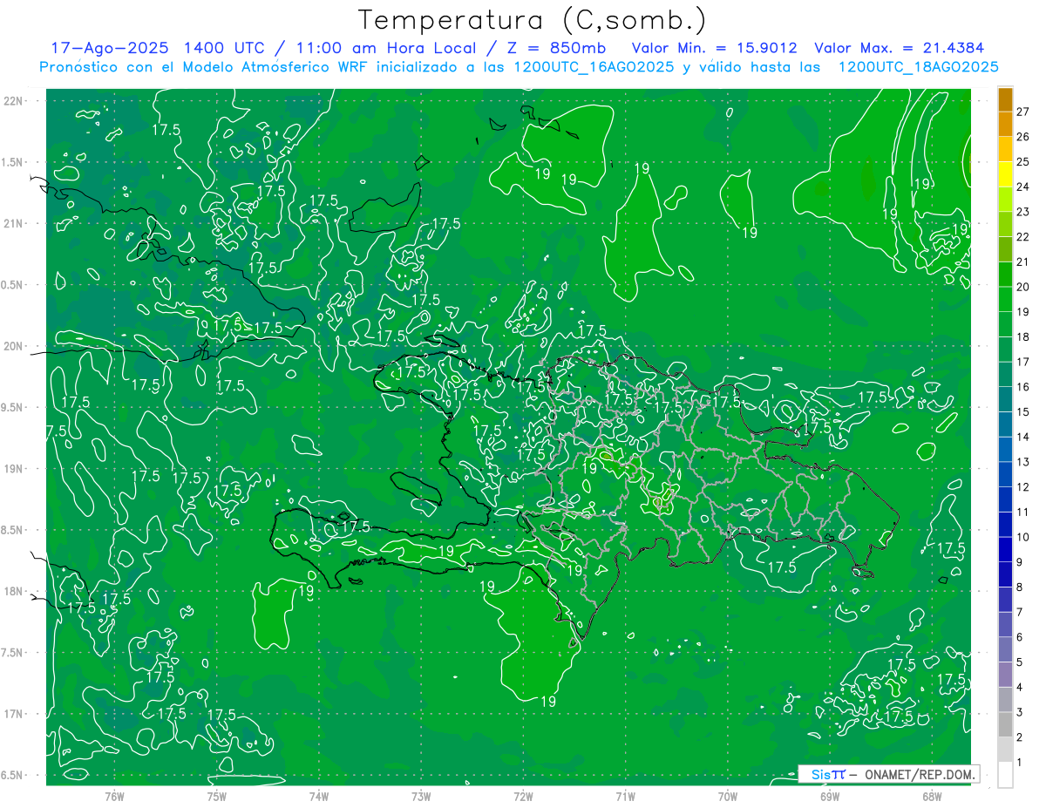Click "1200UTC_18AGO2025" valid-until time
1046x808 pixels.
coord(918,66)
